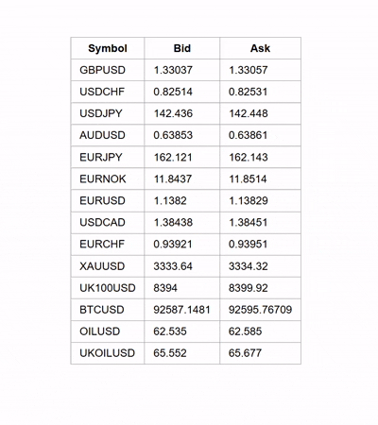
Task: Select the USDJPY ask value 142.448
Action: point(249,113)
